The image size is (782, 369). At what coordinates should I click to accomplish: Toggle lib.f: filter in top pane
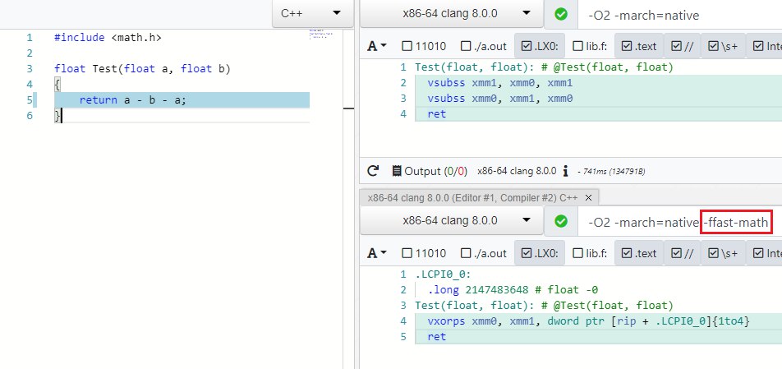click(x=590, y=46)
